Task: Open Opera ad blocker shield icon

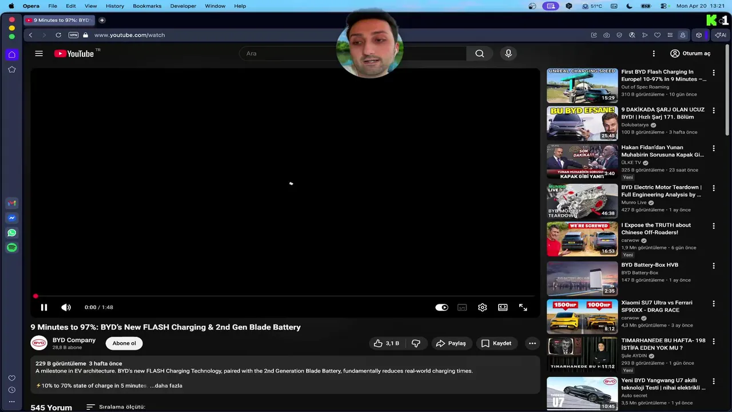Action: (x=619, y=35)
